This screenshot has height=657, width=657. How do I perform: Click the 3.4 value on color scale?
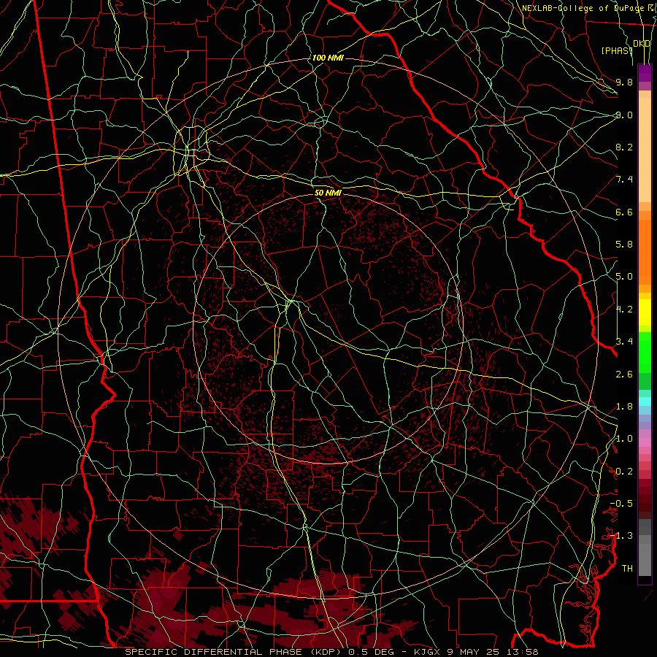[624, 342]
